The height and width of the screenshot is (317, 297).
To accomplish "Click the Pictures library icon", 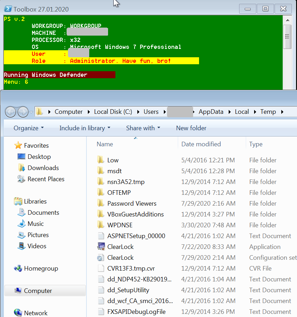I will pos(21,235).
